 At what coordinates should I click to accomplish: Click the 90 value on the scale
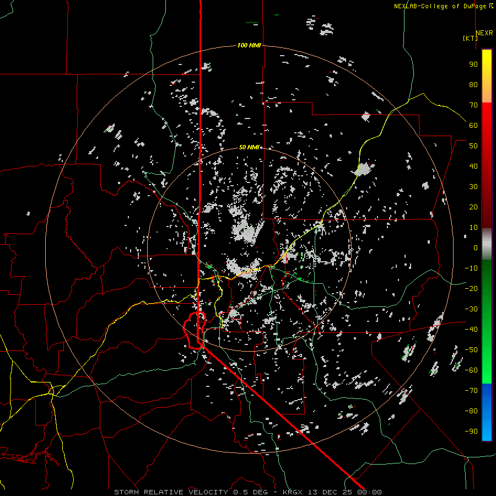pos(473,64)
